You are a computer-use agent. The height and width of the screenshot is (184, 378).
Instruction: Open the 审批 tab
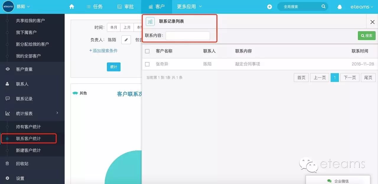(126, 6)
